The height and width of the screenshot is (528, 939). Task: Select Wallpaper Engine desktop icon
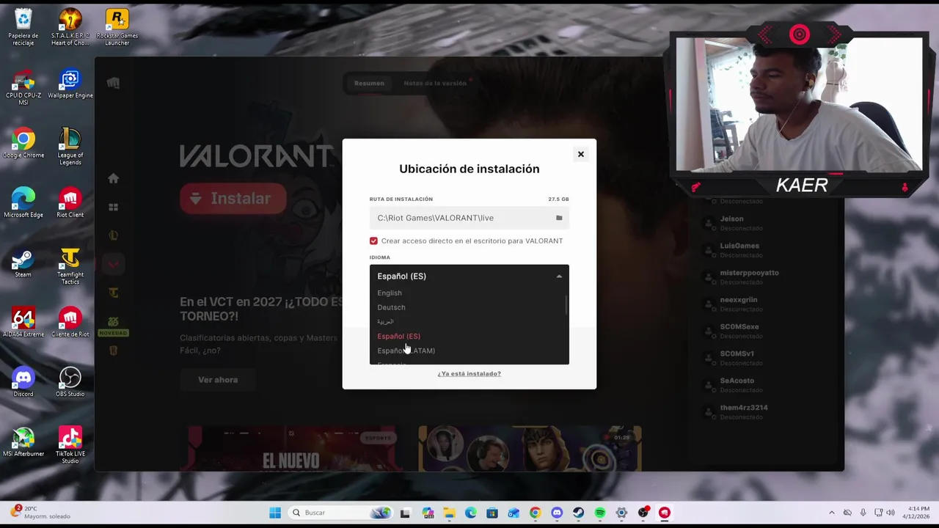[x=70, y=84]
